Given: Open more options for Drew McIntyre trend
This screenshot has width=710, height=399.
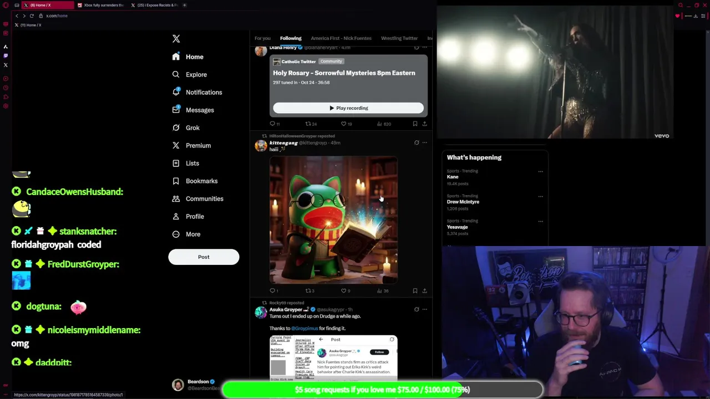Looking at the screenshot, I should tap(540, 196).
